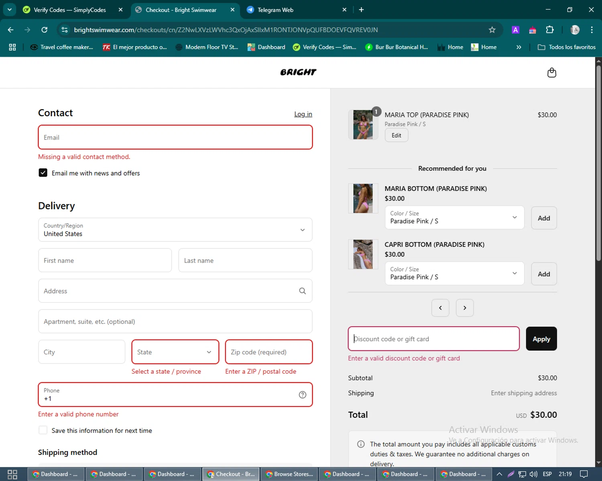Focus the Apartment, suite field
The width and height of the screenshot is (602, 481).
[x=175, y=321]
